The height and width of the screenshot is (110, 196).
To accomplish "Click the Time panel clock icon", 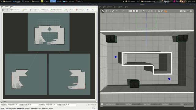I will [x=2, y=102].
